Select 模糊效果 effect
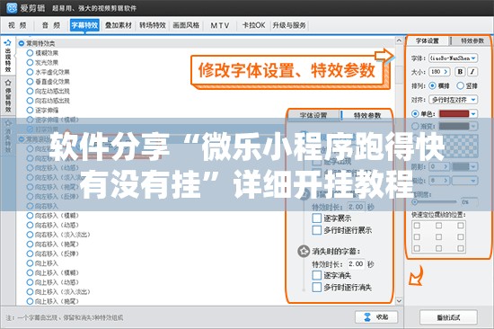494x329 pixels. click(x=43, y=53)
